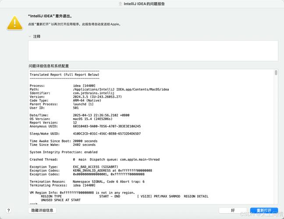This screenshot has width=284, height=219.
Task: Click the Path line showing IntelliJ IDEA.app
Action: click(99, 89)
